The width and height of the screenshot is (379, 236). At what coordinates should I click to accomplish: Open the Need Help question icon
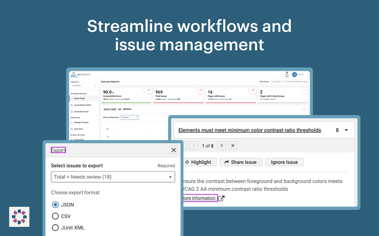287,73
